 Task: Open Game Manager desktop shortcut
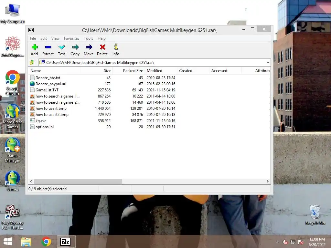pyautogui.click(x=13, y=150)
